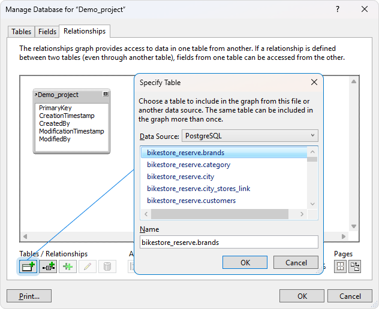The height and width of the screenshot is (309, 379).
Task: Click Cancel in Manage Database window
Action: click(350, 296)
